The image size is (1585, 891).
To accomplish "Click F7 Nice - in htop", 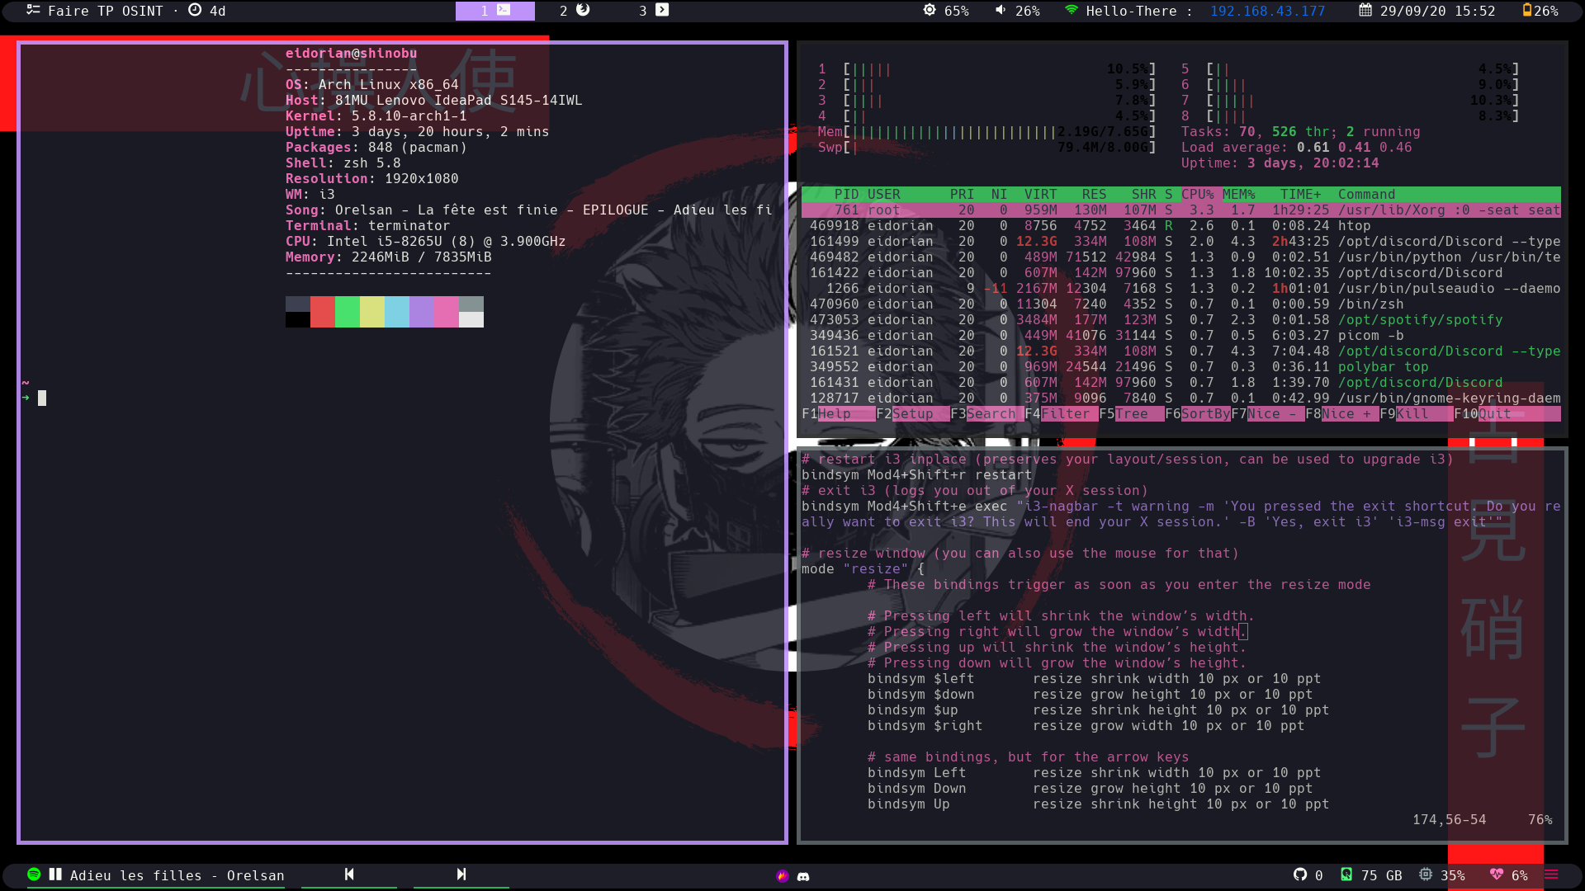I will 1267,414.
